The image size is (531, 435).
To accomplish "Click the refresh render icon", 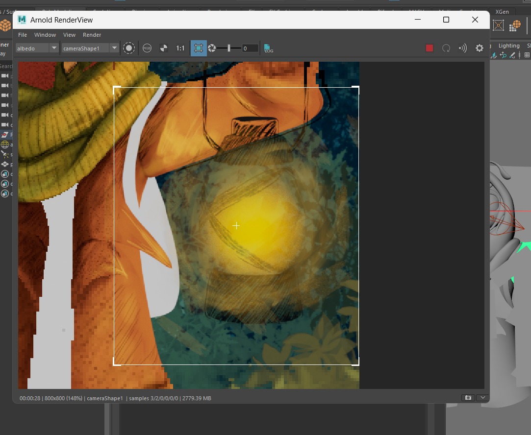I will 446,48.
